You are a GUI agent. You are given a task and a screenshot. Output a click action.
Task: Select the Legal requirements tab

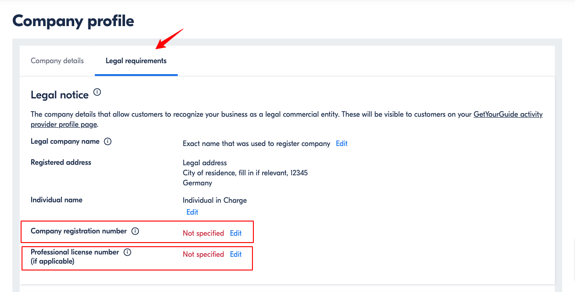point(136,60)
